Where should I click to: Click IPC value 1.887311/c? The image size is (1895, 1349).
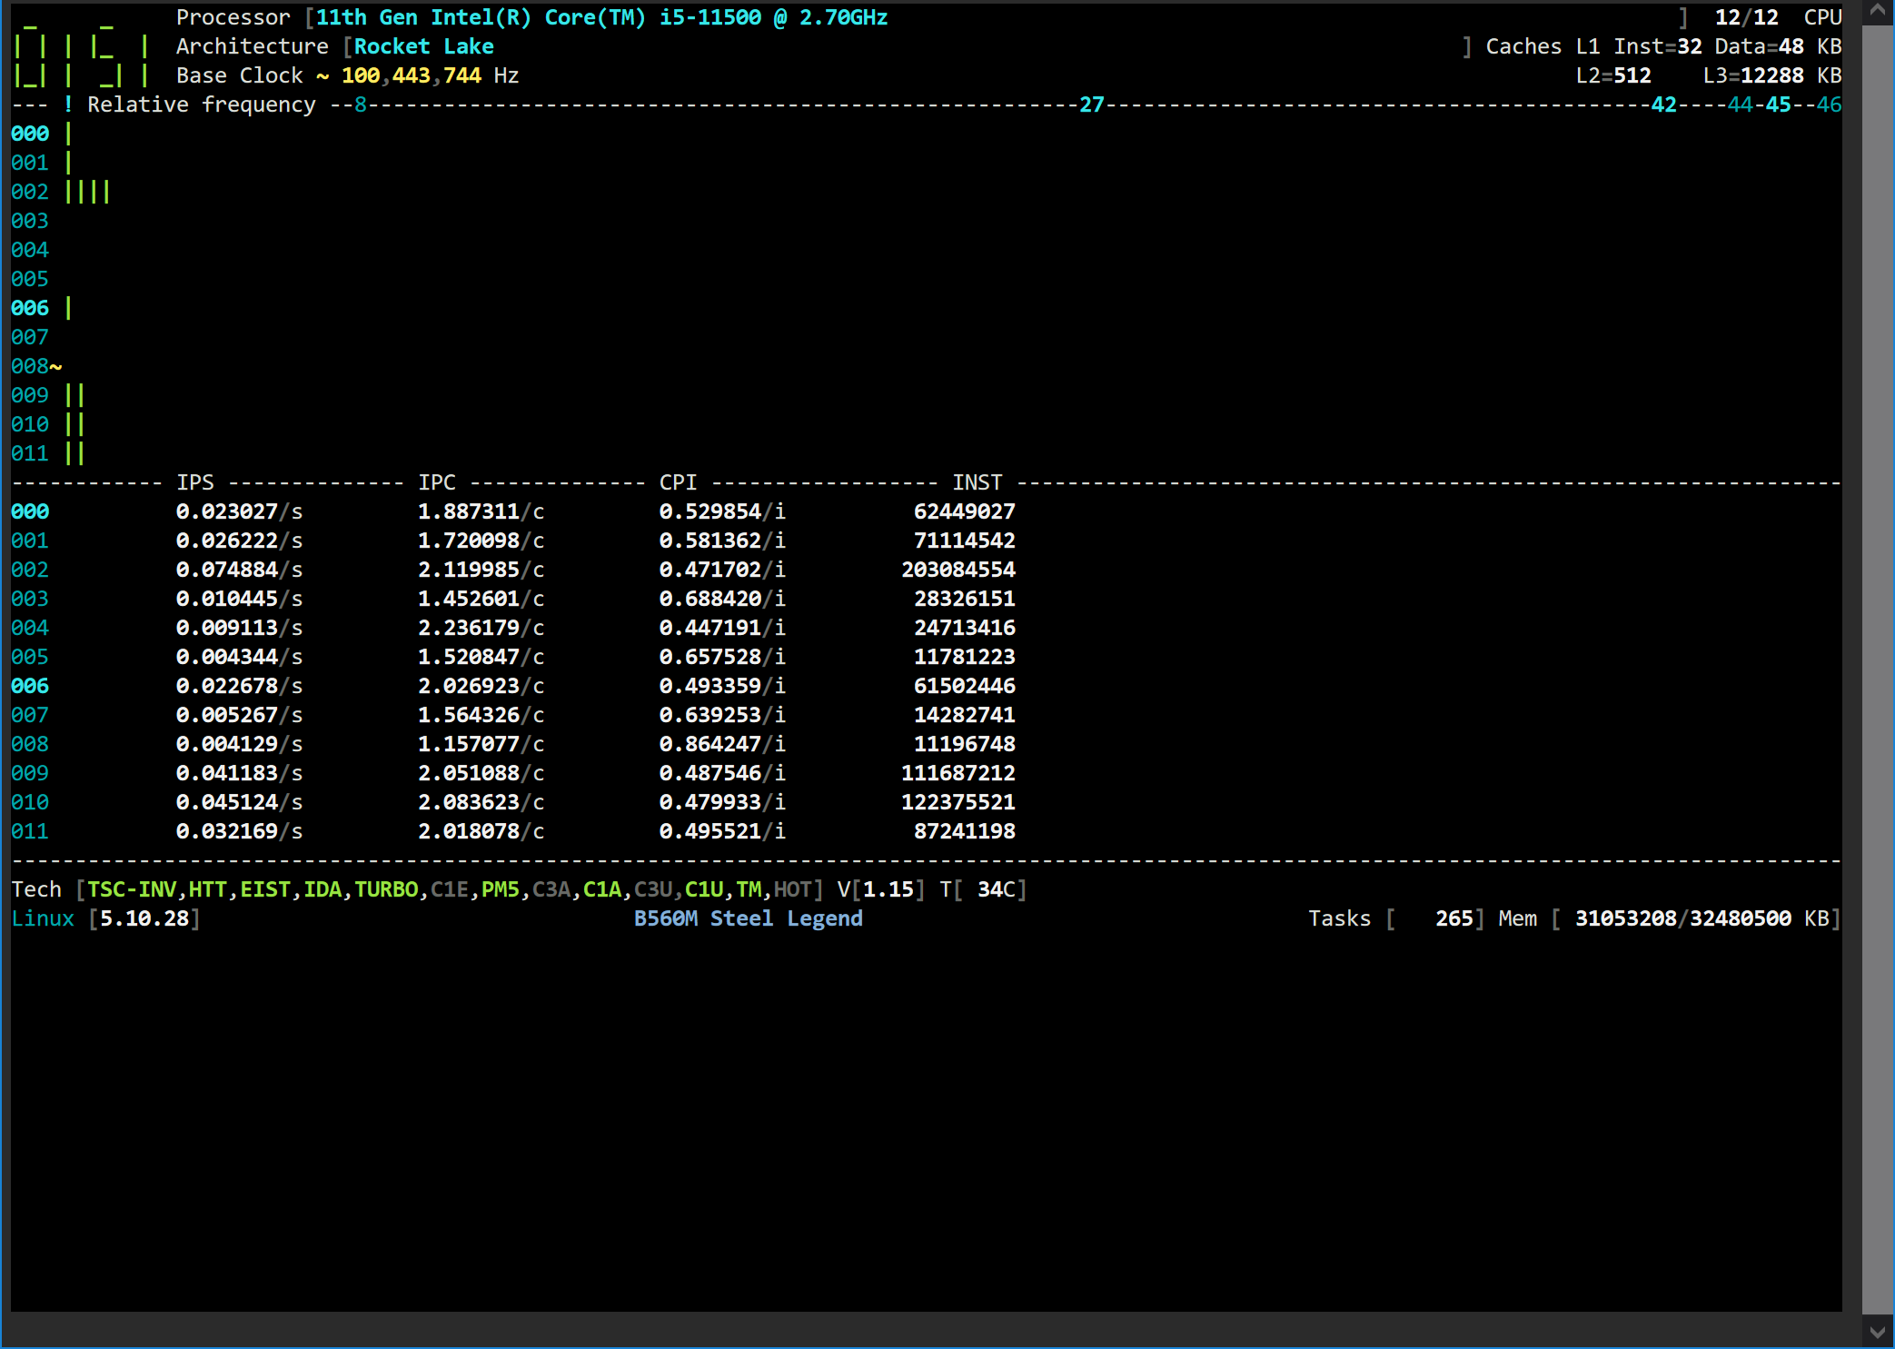pyautogui.click(x=481, y=511)
